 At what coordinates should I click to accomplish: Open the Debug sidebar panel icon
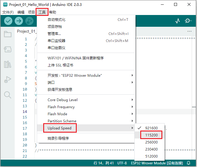pos(8,79)
